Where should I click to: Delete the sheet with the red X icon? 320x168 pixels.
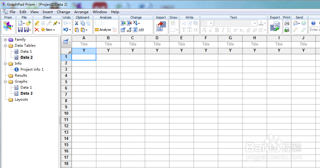[x=37, y=30]
